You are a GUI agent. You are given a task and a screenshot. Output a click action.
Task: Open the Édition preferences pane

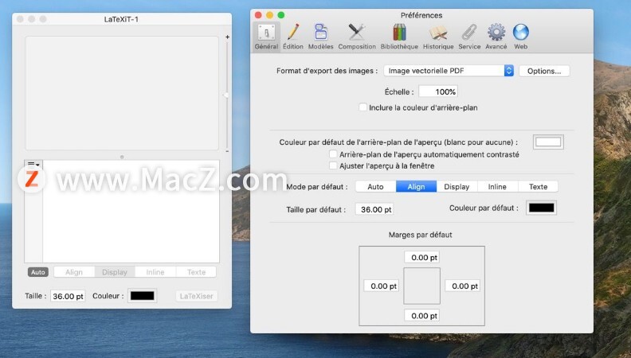pyautogui.click(x=293, y=37)
